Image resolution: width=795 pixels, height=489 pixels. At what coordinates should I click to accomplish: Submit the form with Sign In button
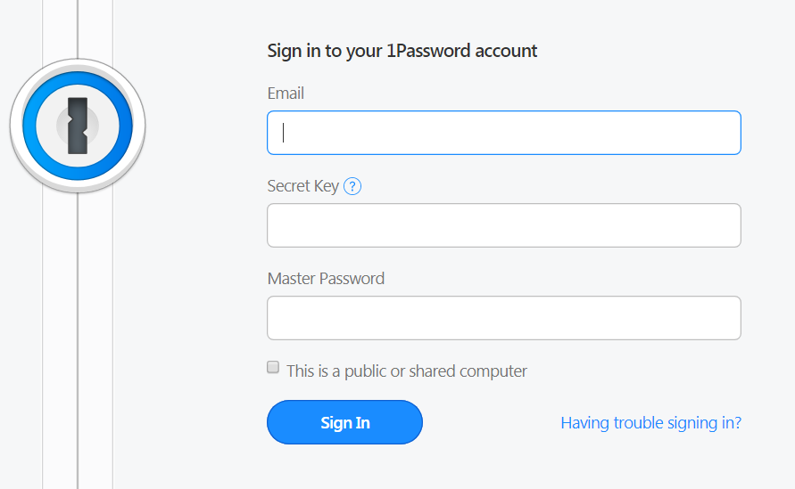[344, 422]
